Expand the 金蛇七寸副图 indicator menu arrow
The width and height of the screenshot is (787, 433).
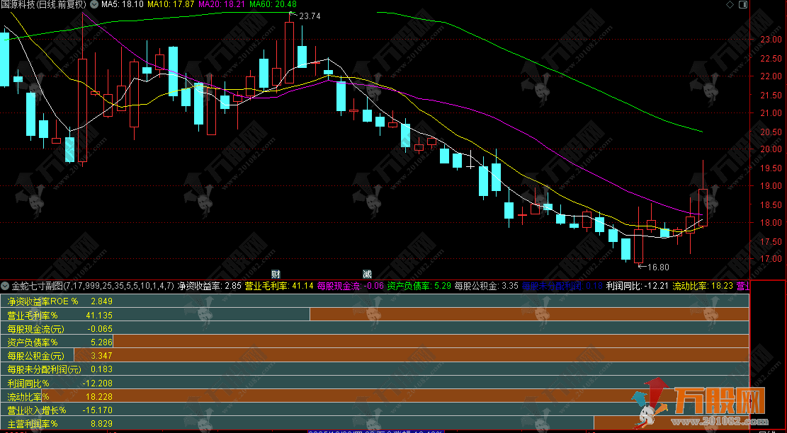[6, 287]
